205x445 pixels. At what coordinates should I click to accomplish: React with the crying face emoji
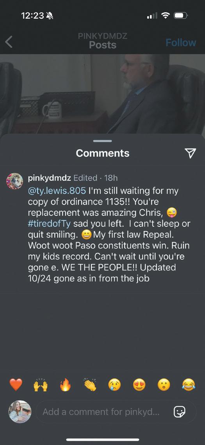coord(114,385)
